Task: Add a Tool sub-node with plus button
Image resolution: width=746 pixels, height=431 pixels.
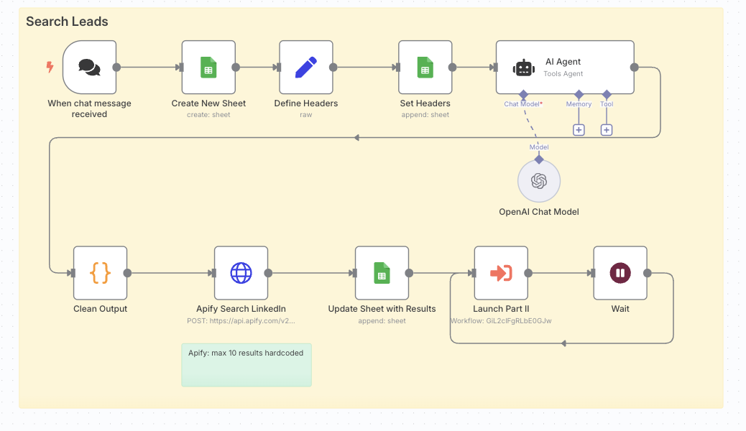Action: click(x=607, y=130)
